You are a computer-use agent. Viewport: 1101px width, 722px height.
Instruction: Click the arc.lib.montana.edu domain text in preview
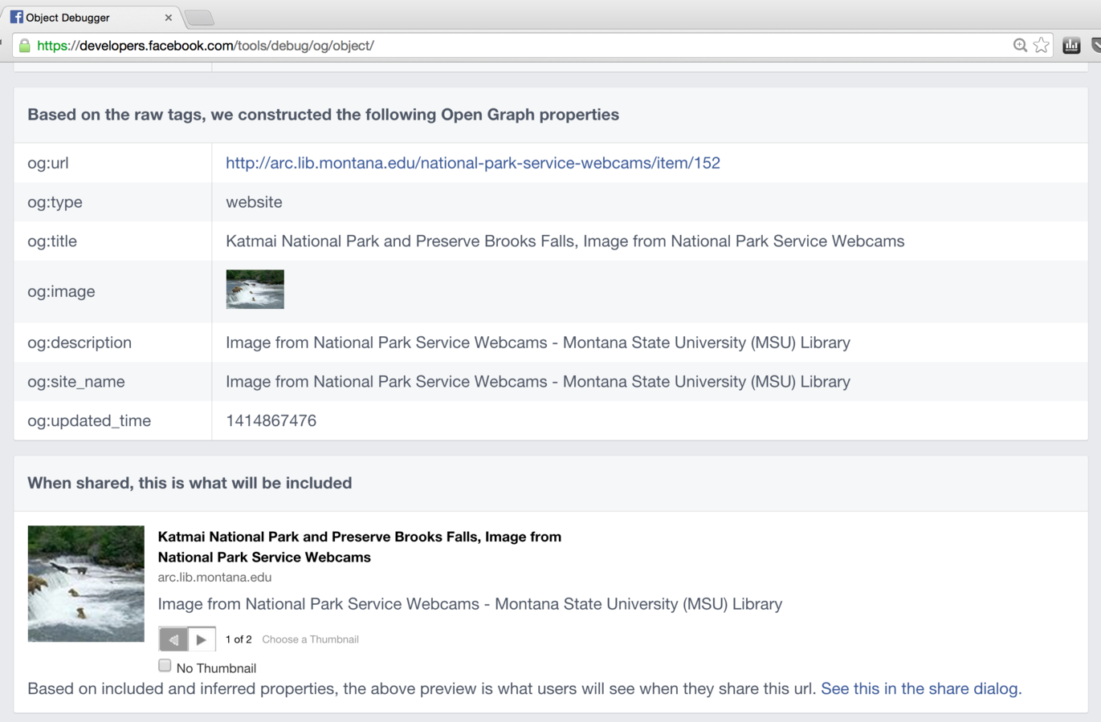tap(214, 577)
